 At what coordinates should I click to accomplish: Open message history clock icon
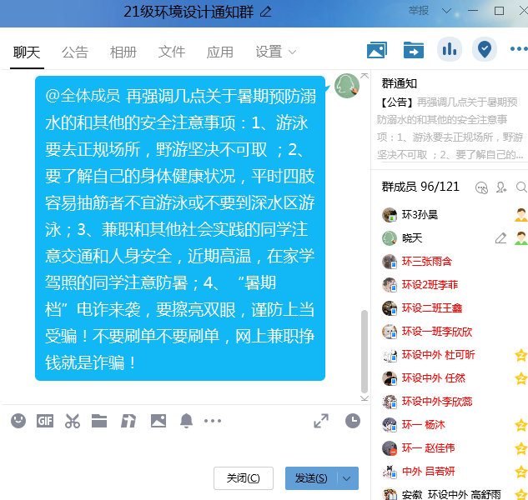[353, 421]
